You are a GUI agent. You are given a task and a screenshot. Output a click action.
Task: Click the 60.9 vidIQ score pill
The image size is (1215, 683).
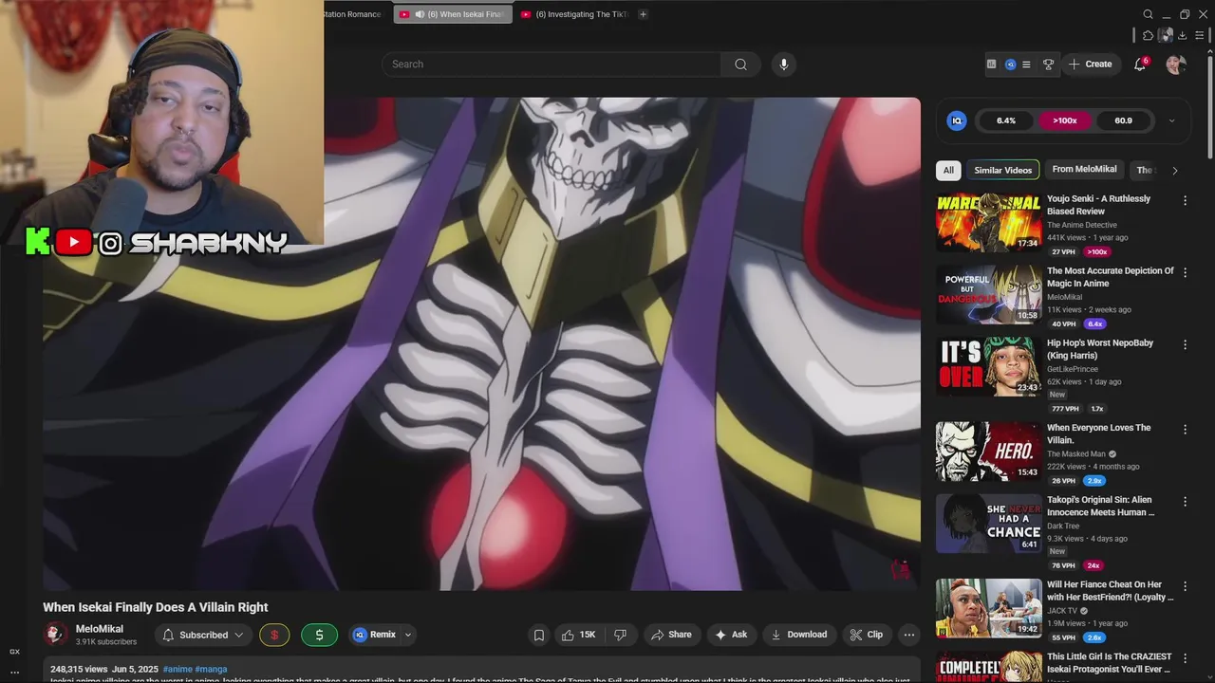pos(1123,120)
